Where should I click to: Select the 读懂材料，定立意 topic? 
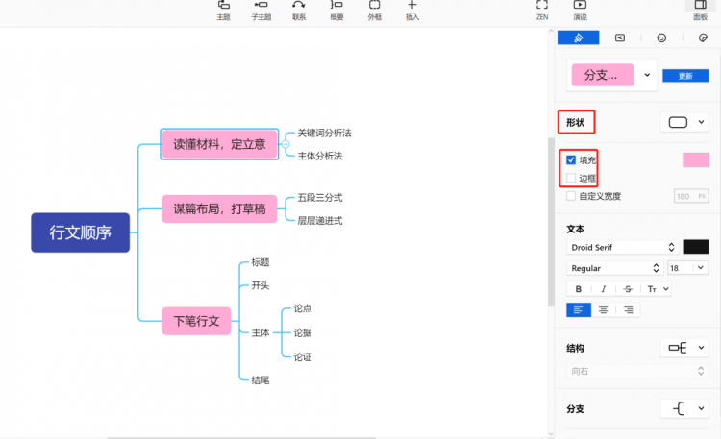point(219,144)
